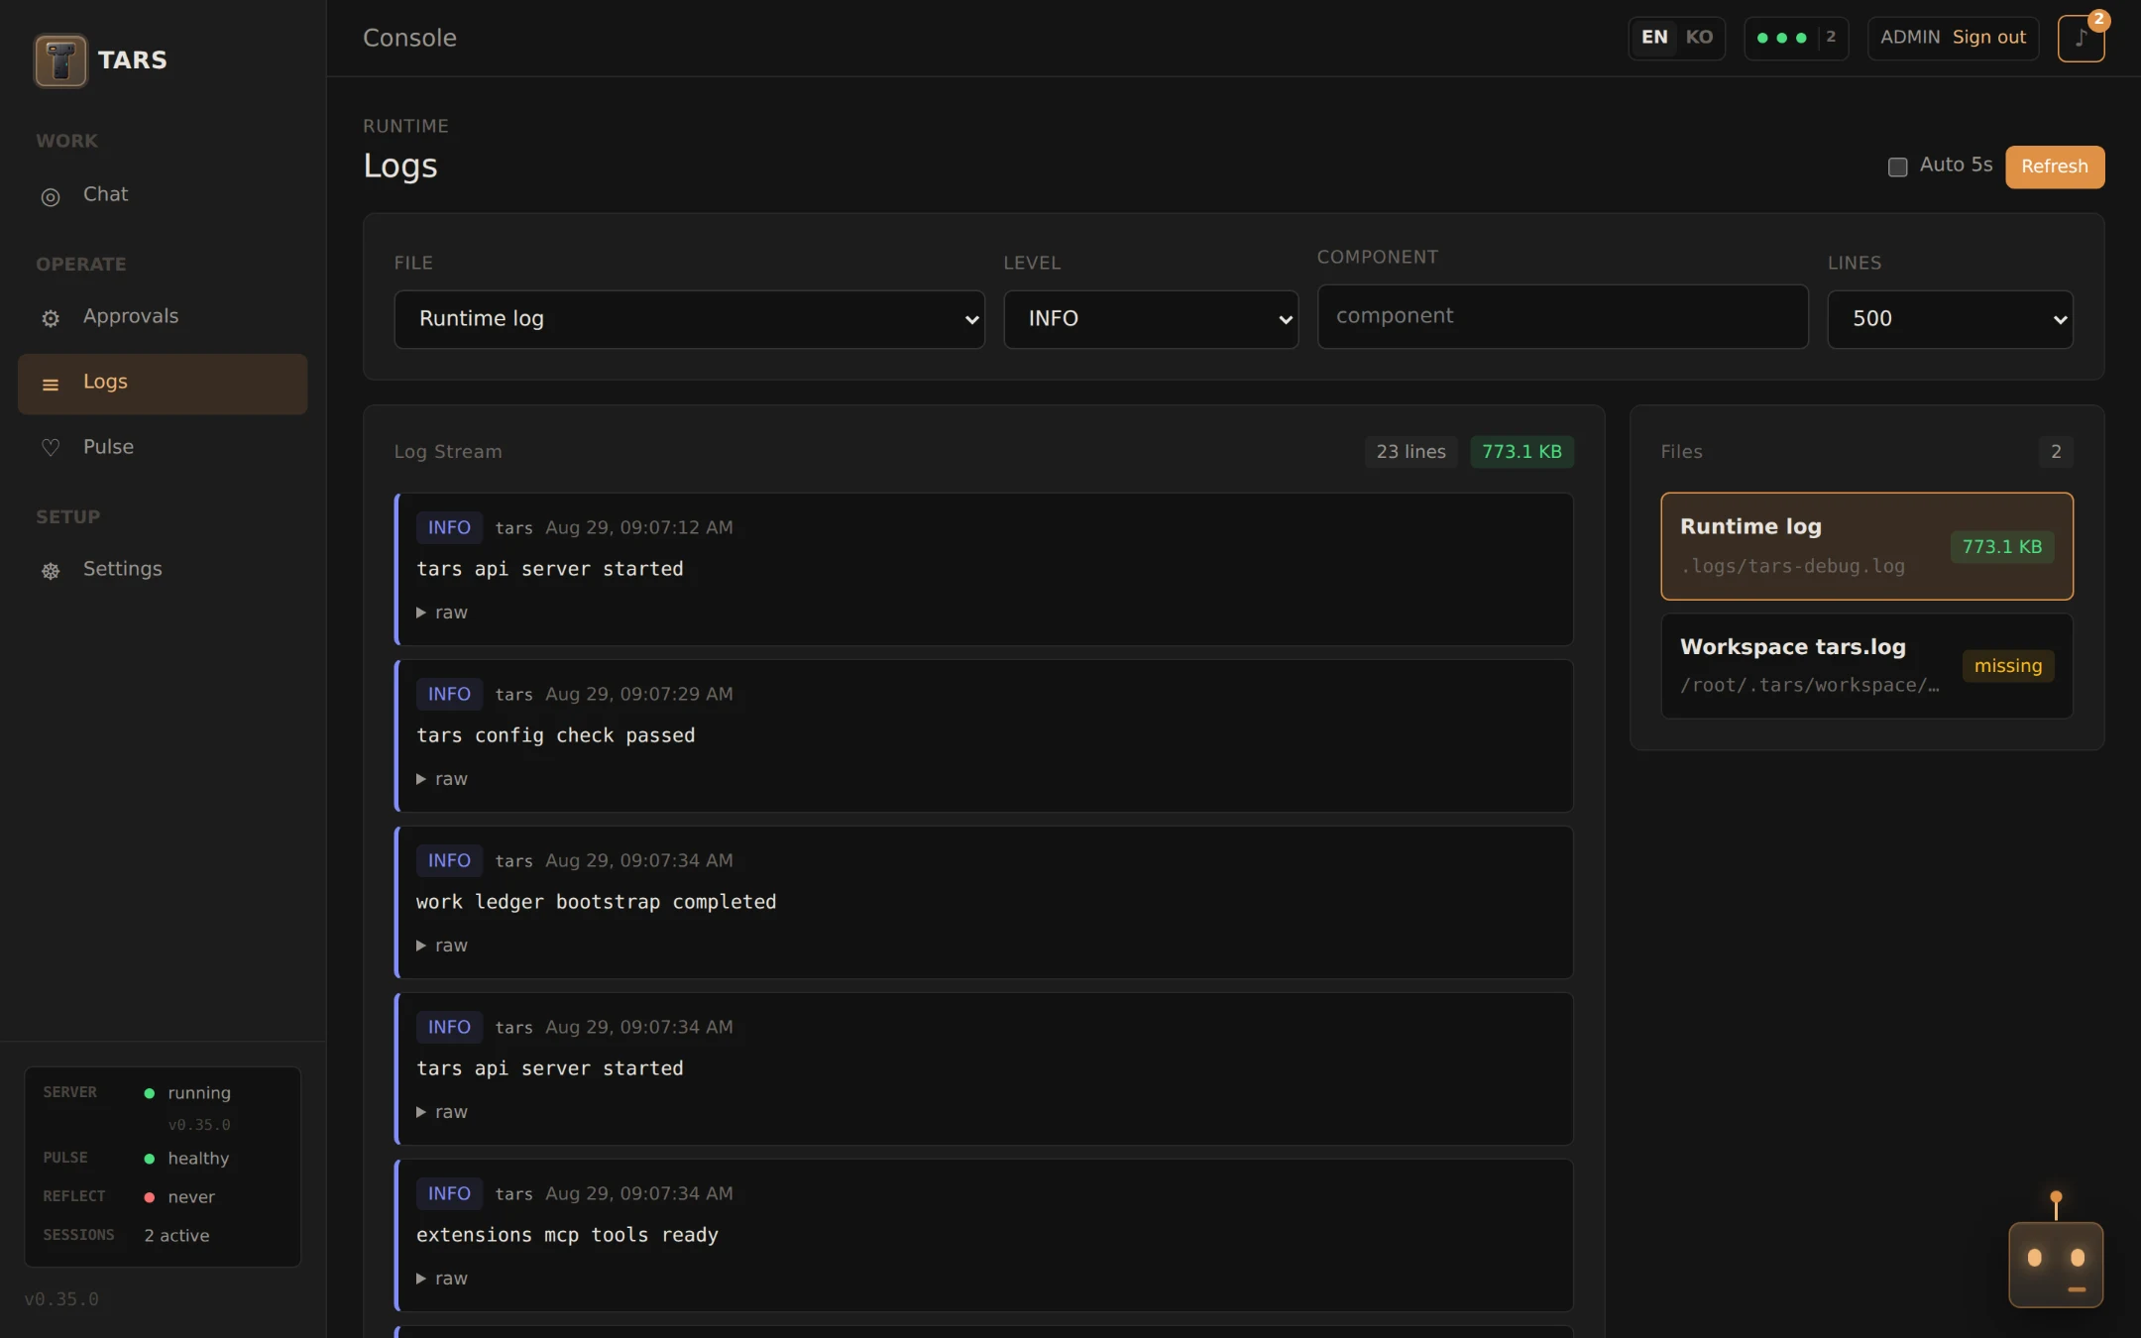Select the Runtime log file card
Image resolution: width=2141 pixels, height=1338 pixels.
point(1866,546)
